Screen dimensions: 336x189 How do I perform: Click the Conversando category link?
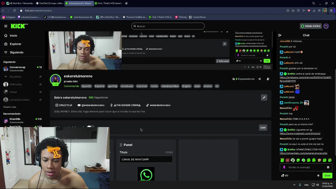pyautogui.click(x=71, y=86)
